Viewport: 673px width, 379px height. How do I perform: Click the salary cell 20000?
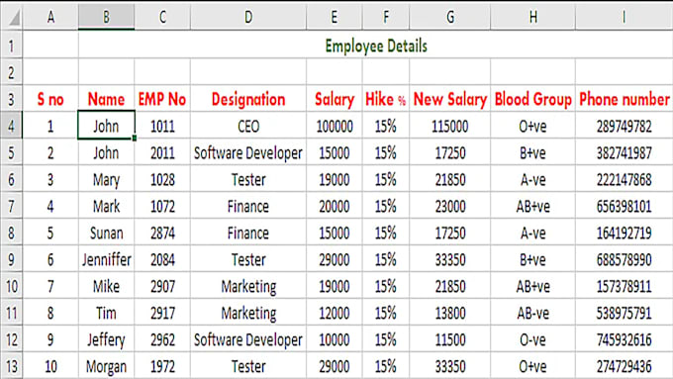pos(334,207)
